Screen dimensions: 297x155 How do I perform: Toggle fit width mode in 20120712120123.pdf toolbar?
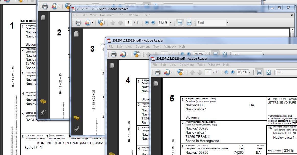click(x=180, y=23)
